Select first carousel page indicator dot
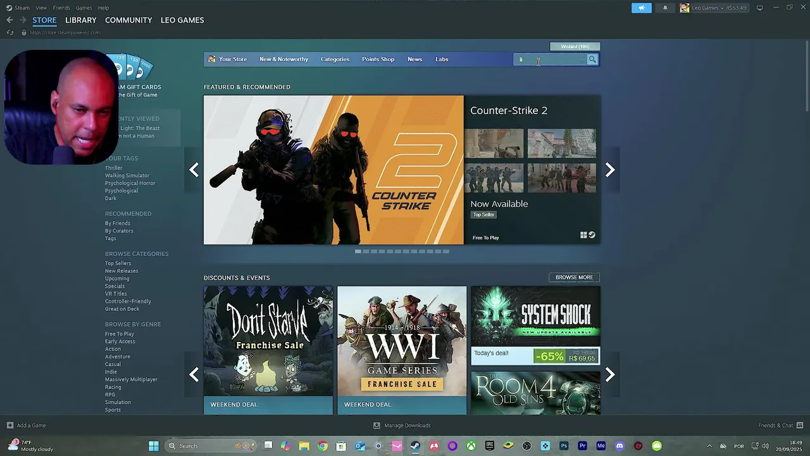This screenshot has width=810, height=456. (358, 251)
